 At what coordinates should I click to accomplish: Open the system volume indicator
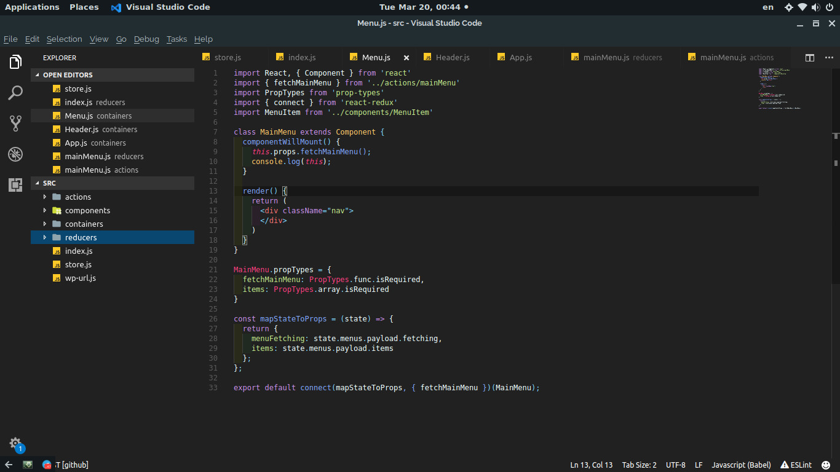click(x=815, y=7)
